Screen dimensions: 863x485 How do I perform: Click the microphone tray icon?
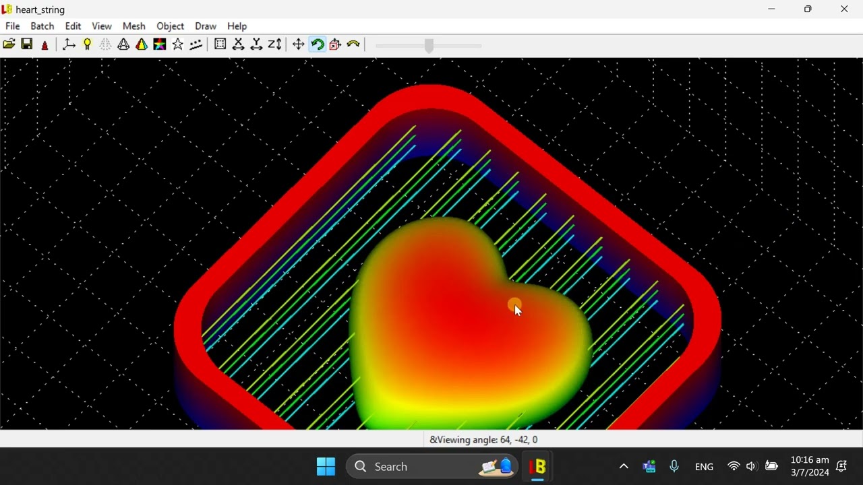pyautogui.click(x=674, y=466)
